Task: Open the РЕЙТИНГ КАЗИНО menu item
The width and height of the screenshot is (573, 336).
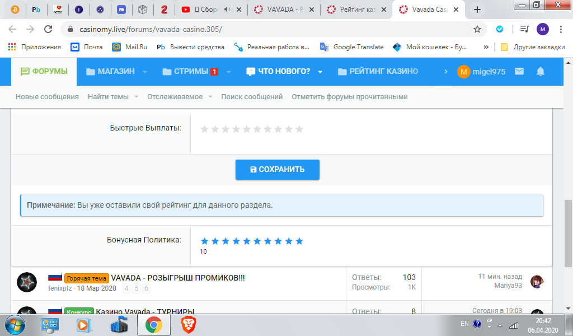Action: 378,71
